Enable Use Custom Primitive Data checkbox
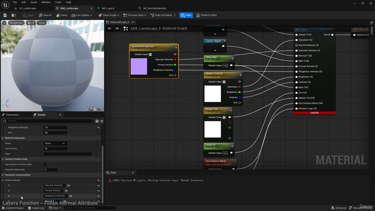Image resolution: width=375 pixels, height=211 pixels. coord(45,164)
